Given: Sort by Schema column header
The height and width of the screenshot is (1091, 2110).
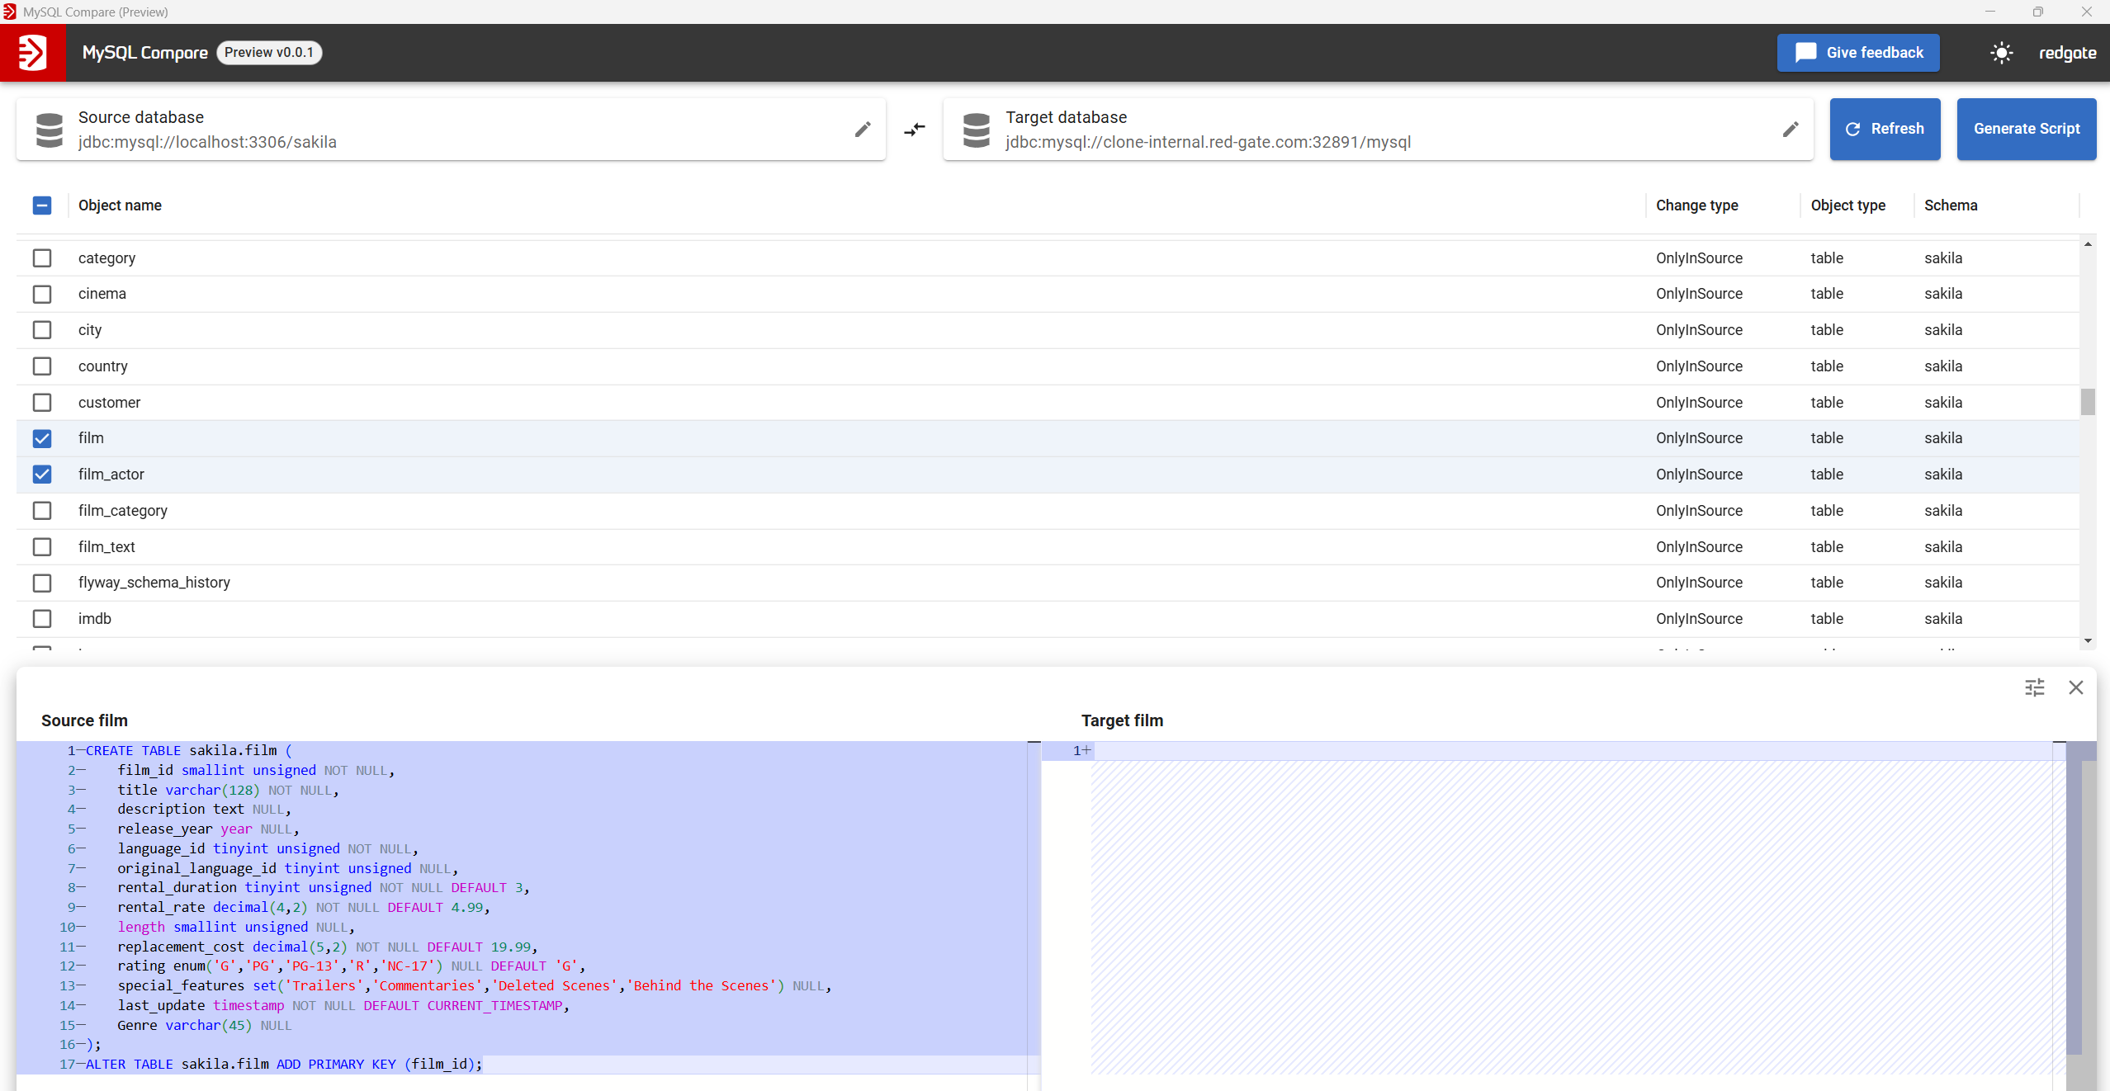Looking at the screenshot, I should click(x=1951, y=205).
